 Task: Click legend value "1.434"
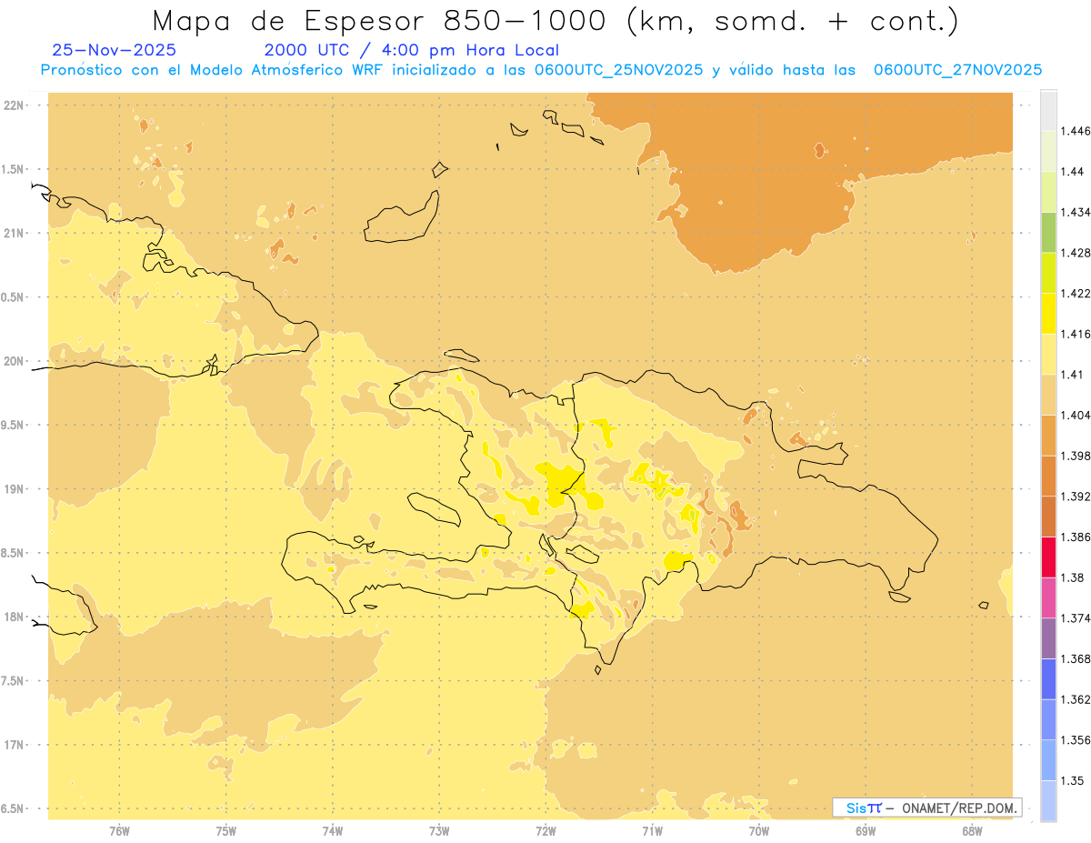(1076, 212)
